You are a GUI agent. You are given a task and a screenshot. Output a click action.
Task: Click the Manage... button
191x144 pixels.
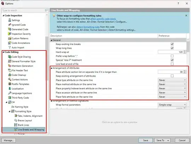(x=8, y=140)
